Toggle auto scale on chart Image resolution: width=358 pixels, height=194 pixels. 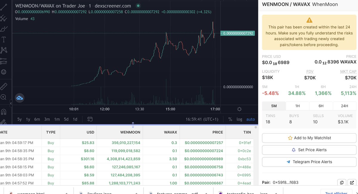pos(251,119)
